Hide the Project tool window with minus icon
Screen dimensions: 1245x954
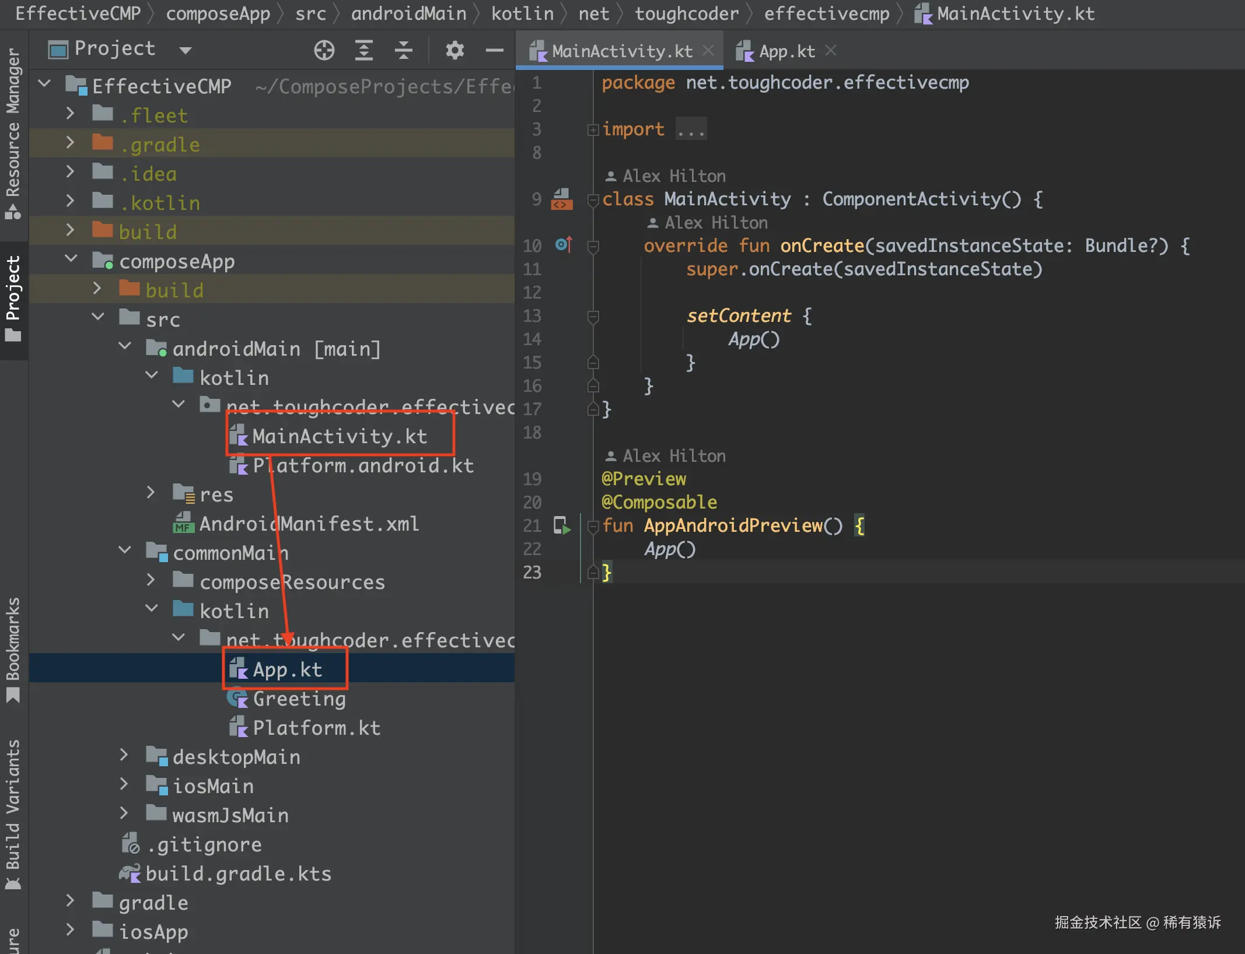[494, 50]
